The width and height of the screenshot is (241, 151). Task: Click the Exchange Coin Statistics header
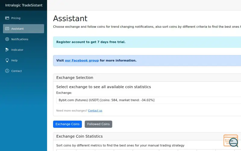tap(147, 137)
